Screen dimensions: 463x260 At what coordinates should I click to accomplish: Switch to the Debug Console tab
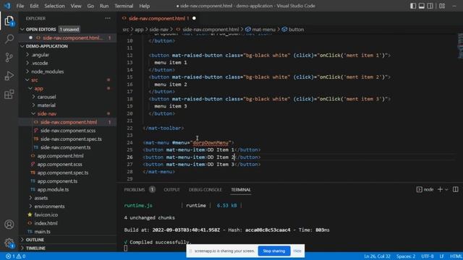pos(205,189)
